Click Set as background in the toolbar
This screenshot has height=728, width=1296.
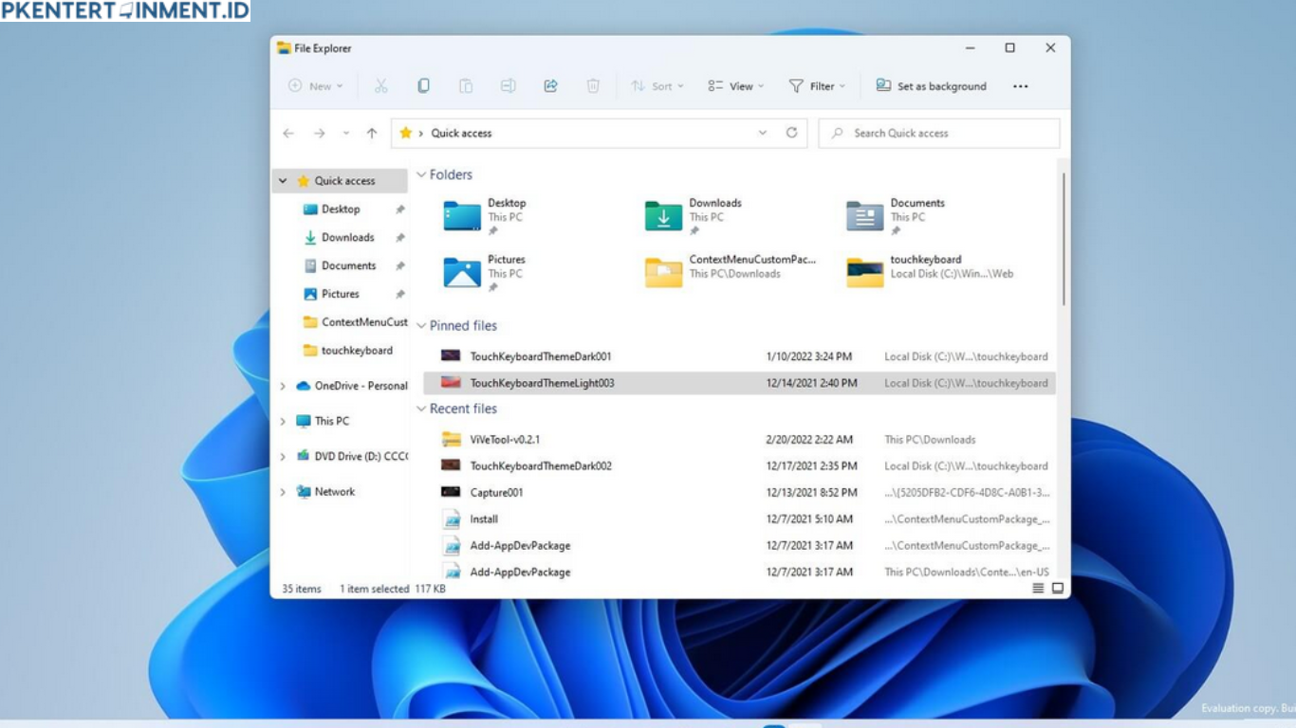click(931, 85)
